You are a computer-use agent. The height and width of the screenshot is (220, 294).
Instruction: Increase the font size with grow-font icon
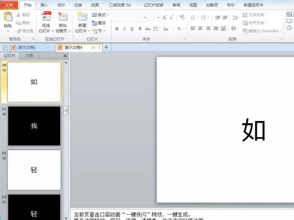coord(165,18)
